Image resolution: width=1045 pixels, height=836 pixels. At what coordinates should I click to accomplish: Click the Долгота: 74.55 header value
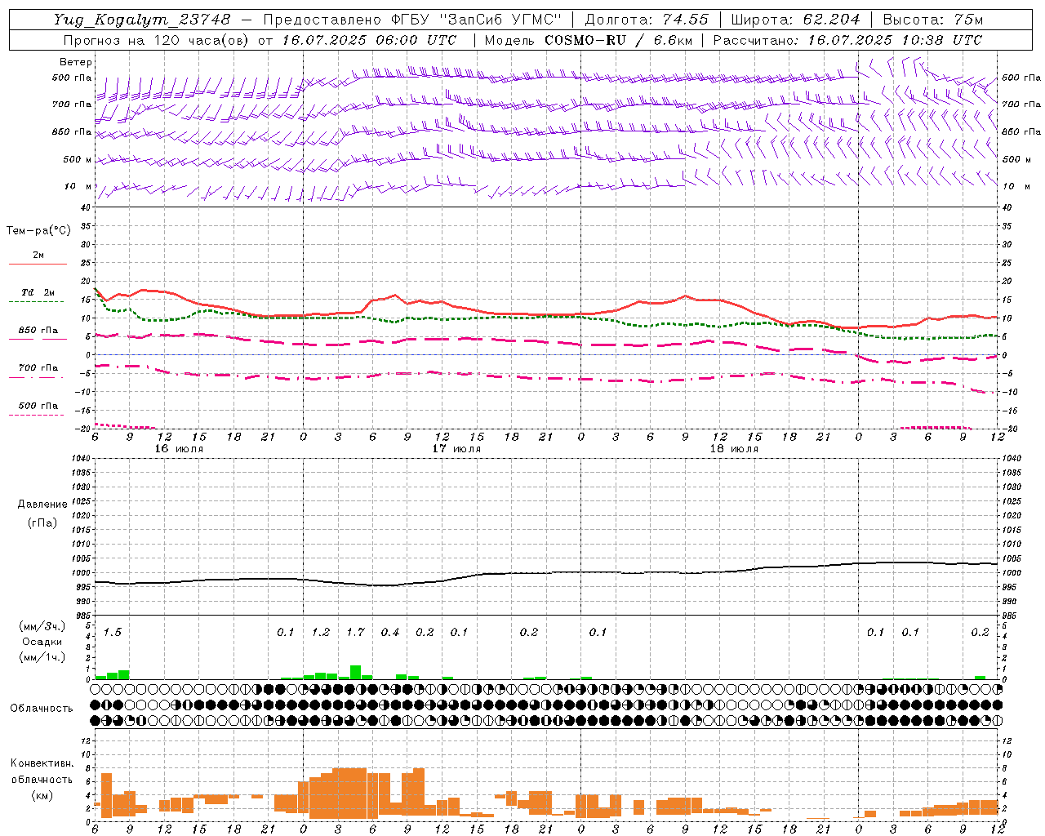[647, 20]
